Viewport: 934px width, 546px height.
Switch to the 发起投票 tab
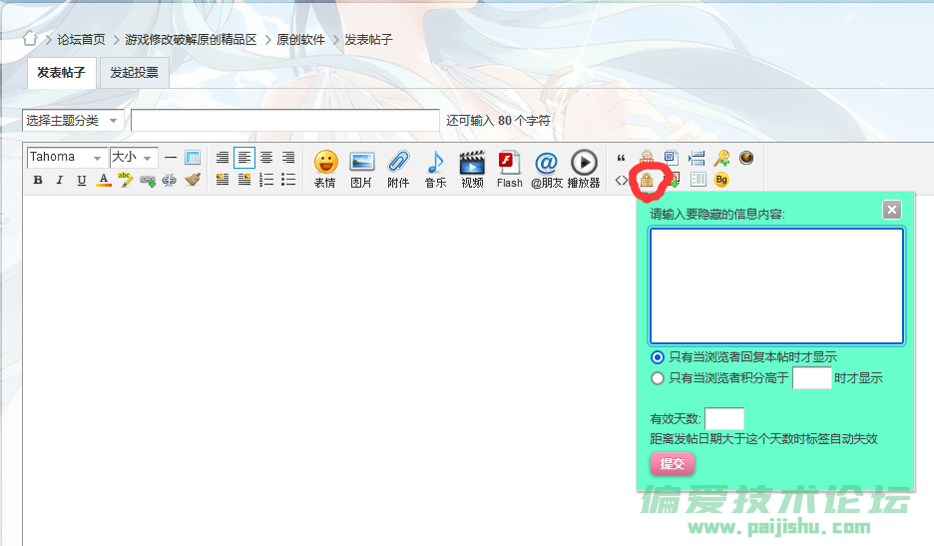134,73
